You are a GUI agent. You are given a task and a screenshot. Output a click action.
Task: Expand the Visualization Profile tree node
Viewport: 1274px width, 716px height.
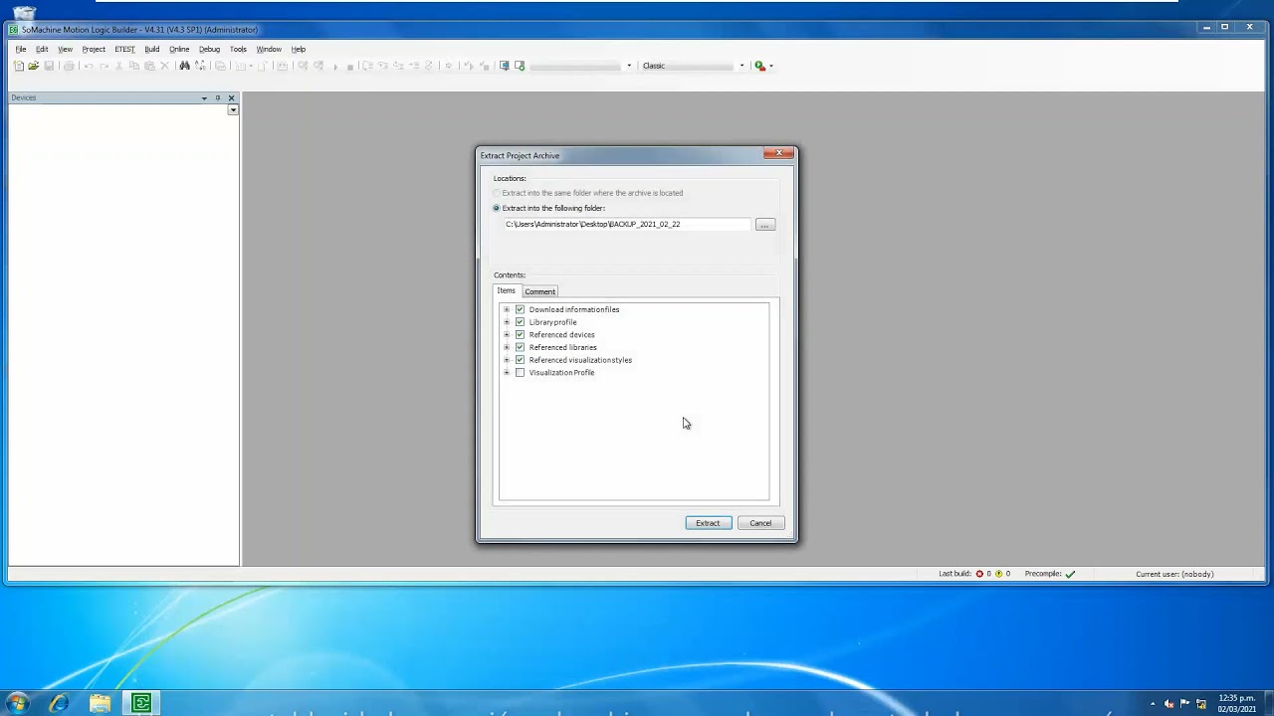[x=507, y=373]
